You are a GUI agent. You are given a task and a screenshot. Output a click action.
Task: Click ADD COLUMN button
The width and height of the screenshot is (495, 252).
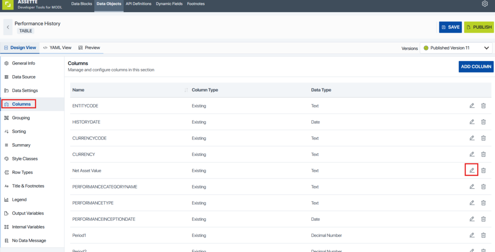(476, 67)
